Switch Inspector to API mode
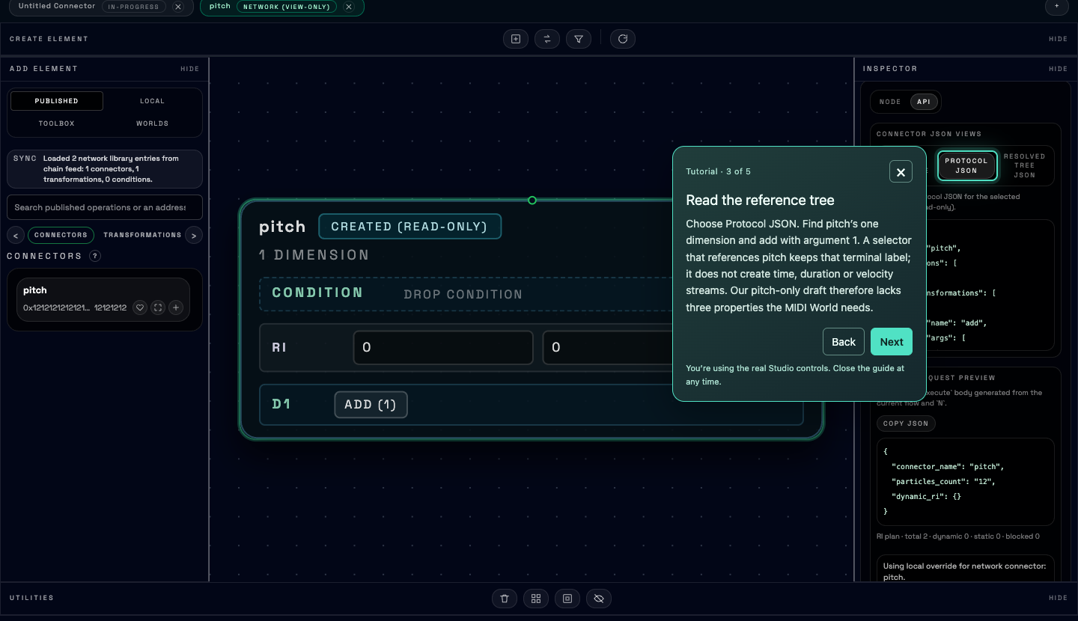 coord(924,102)
